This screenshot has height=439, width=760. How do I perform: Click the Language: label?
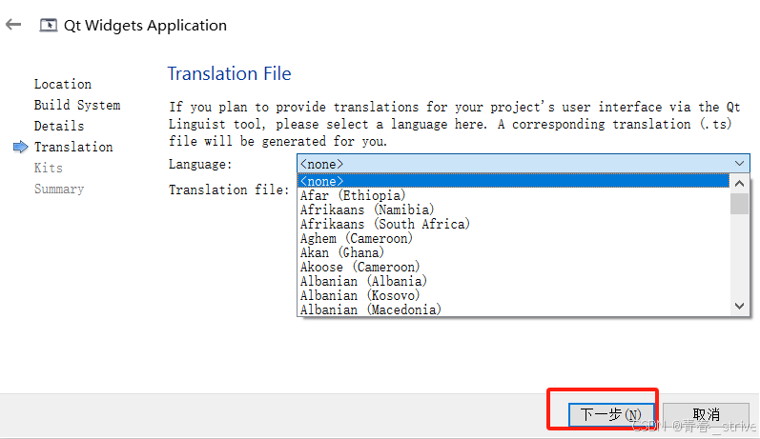200,165
